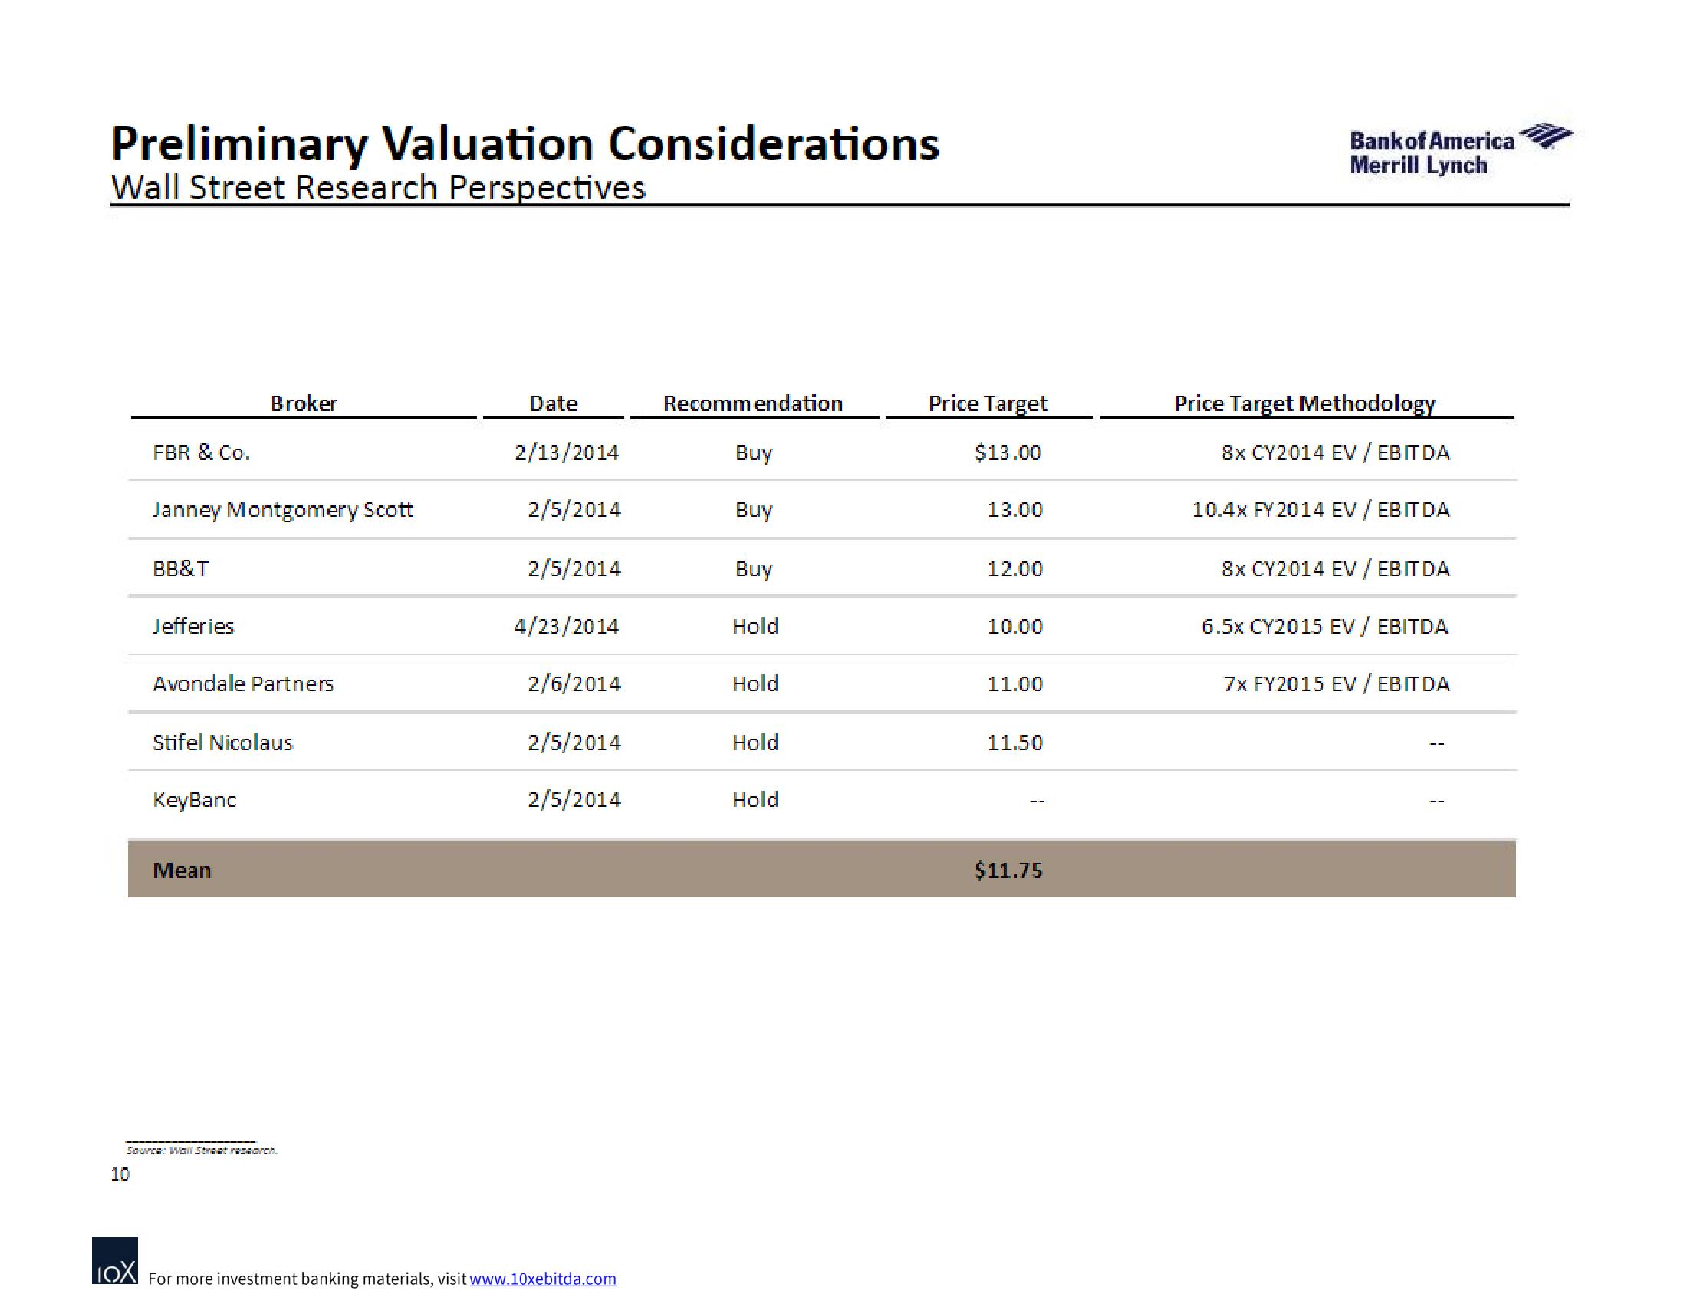This screenshot has width=1687, height=1304.
Task: Click FBR's 8x CY2014 EV / EBITDA methodology
Action: 1336,453
